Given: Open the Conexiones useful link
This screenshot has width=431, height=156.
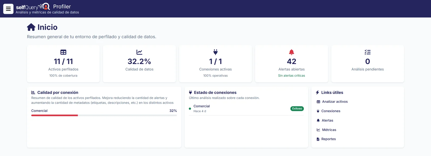Looking at the screenshot, I should point(331,111).
